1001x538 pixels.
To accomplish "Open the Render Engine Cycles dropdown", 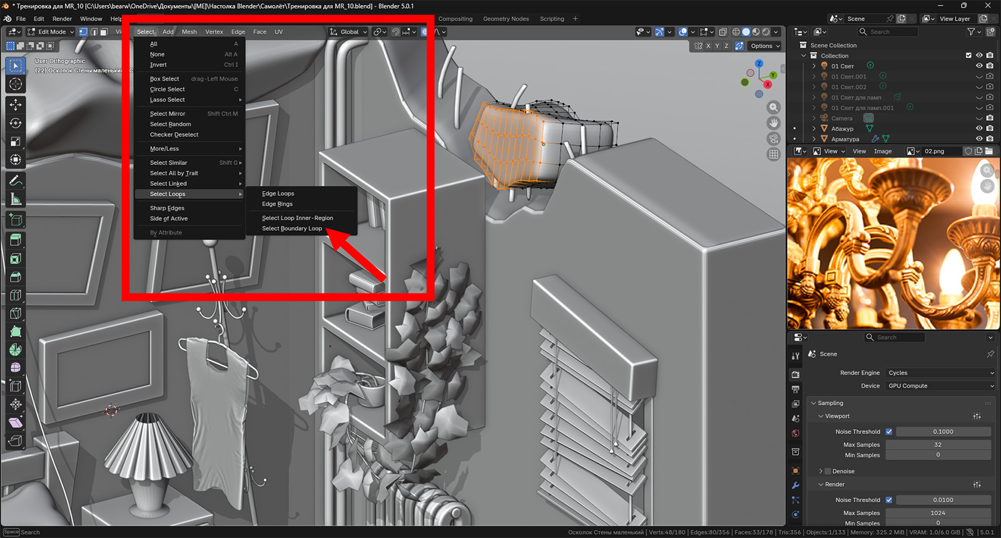I will [940, 373].
